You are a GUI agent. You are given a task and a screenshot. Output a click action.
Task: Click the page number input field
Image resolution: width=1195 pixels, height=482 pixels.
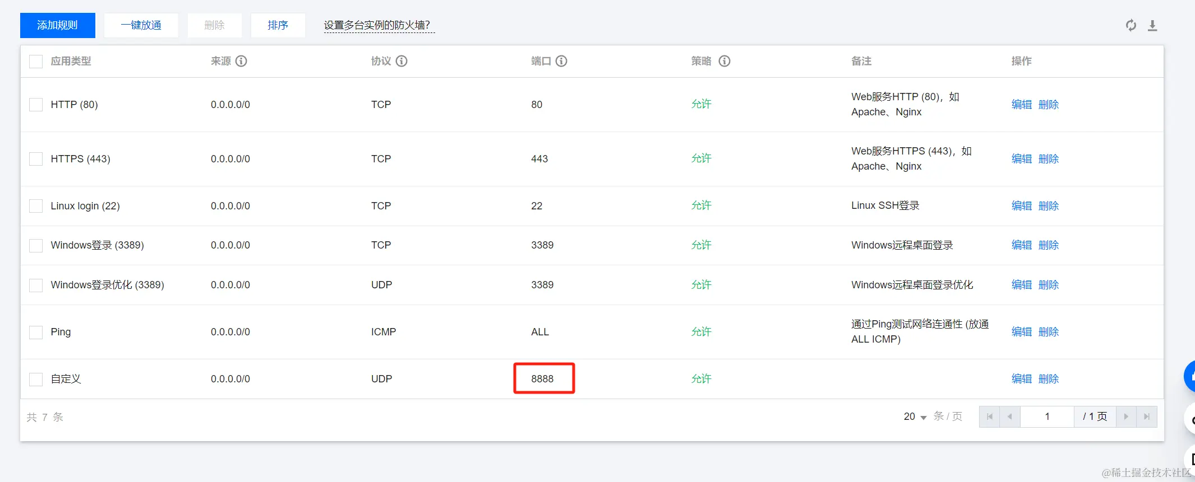point(1047,417)
